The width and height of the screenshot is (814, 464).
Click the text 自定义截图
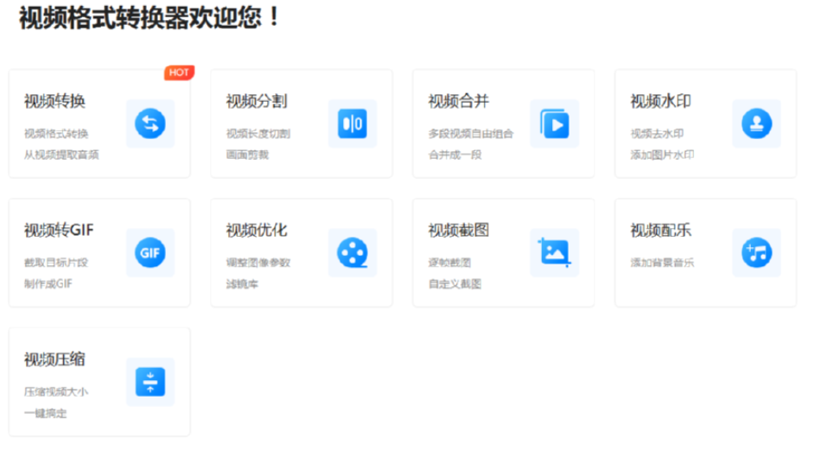tap(455, 284)
